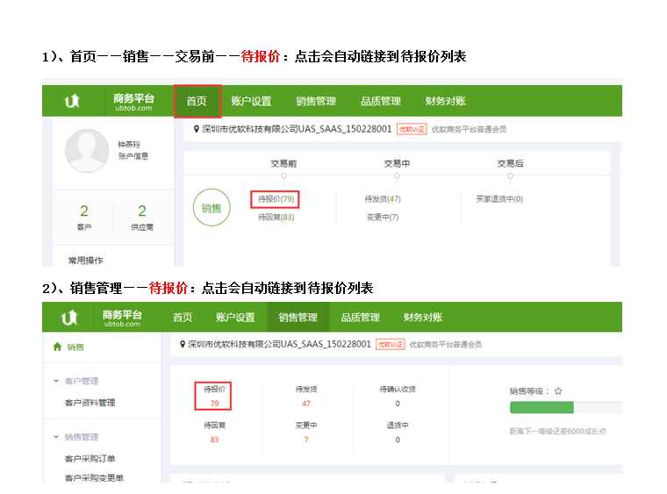
Task: Click the green 销售等级 progress bar
Action: [x=541, y=408]
